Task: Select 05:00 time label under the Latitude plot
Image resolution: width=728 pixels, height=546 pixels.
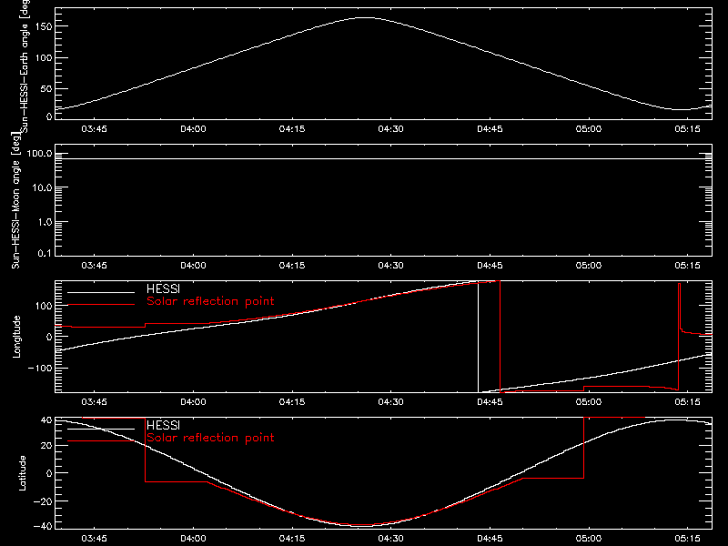Action: [588, 539]
